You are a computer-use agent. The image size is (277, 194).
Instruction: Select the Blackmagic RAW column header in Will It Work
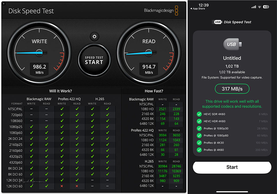(x=39, y=99)
